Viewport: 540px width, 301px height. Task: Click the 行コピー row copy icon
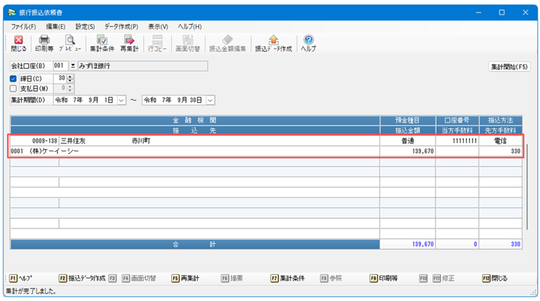tap(158, 43)
